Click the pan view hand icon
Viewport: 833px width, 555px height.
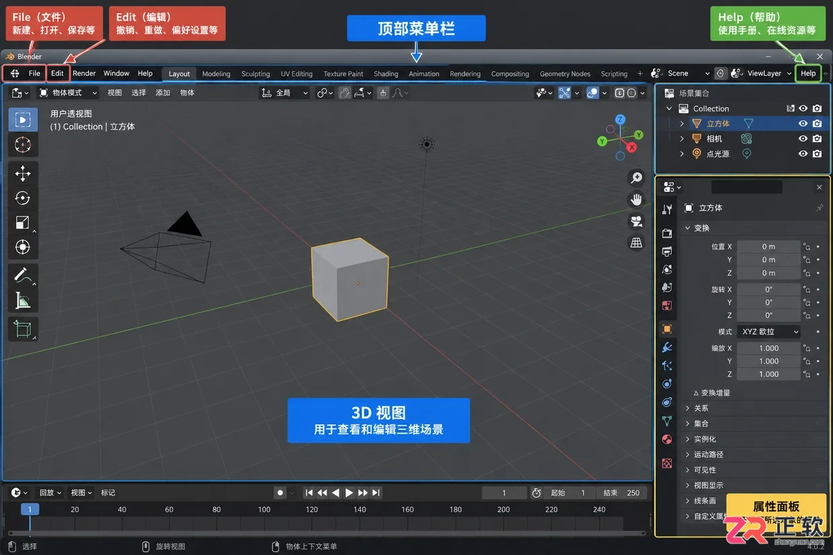click(x=636, y=200)
